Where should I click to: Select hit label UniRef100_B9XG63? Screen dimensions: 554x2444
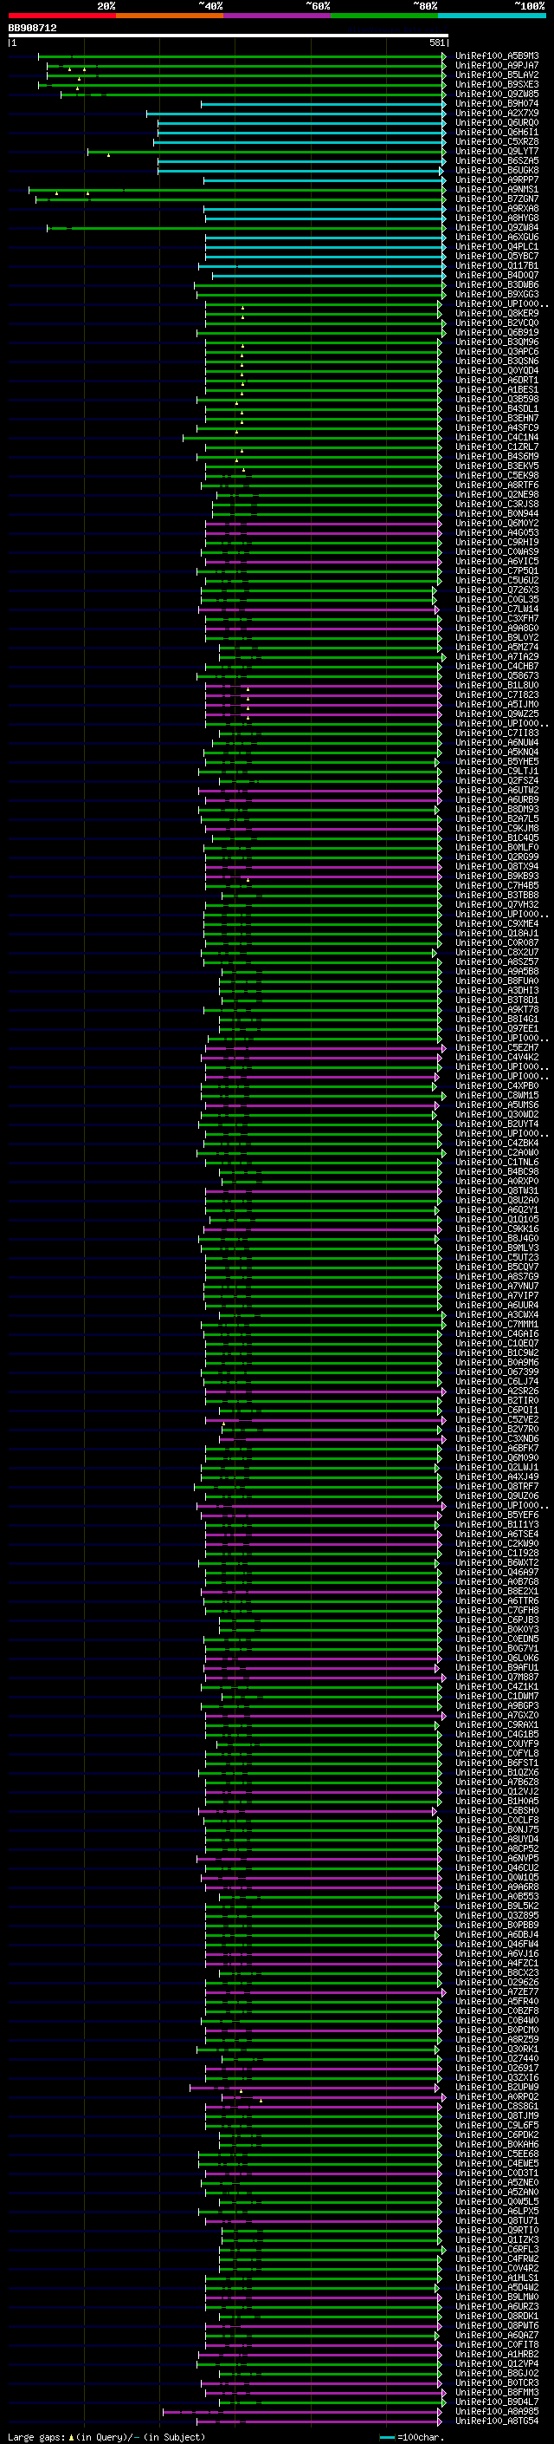(x=497, y=294)
